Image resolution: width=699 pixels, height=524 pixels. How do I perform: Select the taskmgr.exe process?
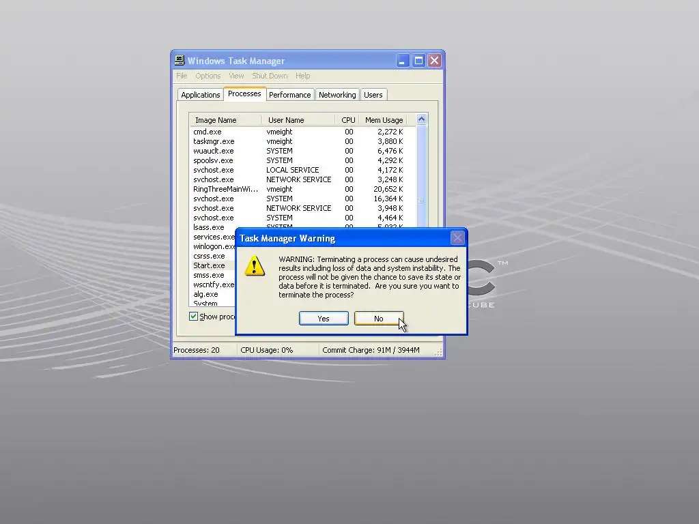pyautogui.click(x=302, y=141)
